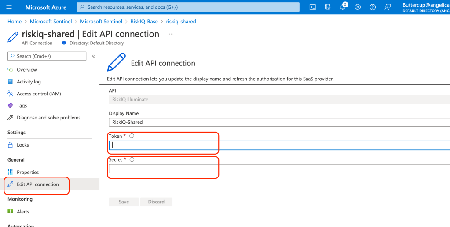Click the Feedback icon in header
This screenshot has height=227, width=450.
(x=388, y=7)
